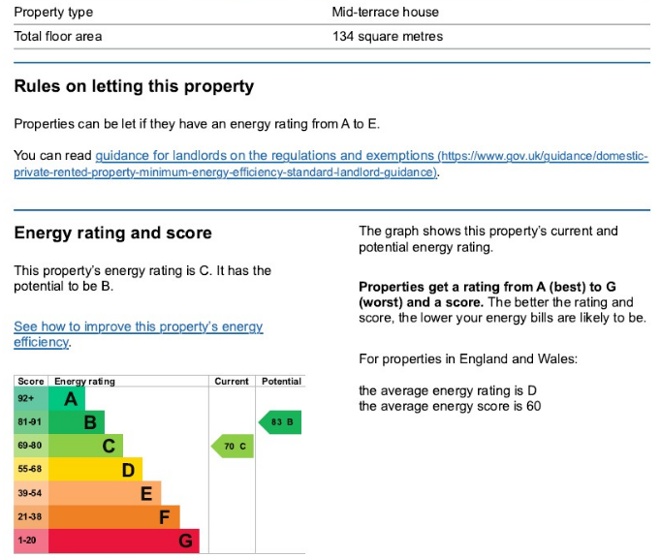Select the red G rating bar
Viewport: 661px width, 558px height.
click(124, 541)
